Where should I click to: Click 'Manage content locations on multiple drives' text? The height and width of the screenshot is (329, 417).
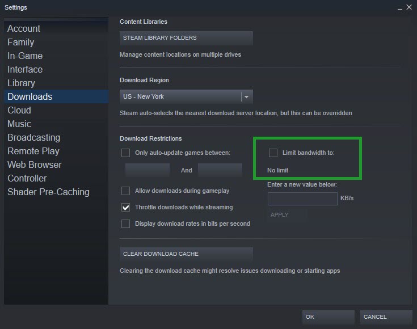click(x=180, y=54)
